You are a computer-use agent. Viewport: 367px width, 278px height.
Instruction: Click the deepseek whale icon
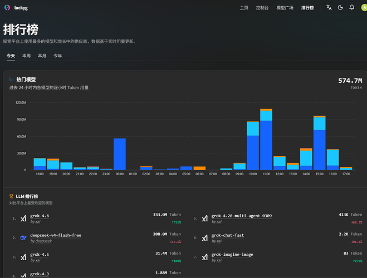23,238
